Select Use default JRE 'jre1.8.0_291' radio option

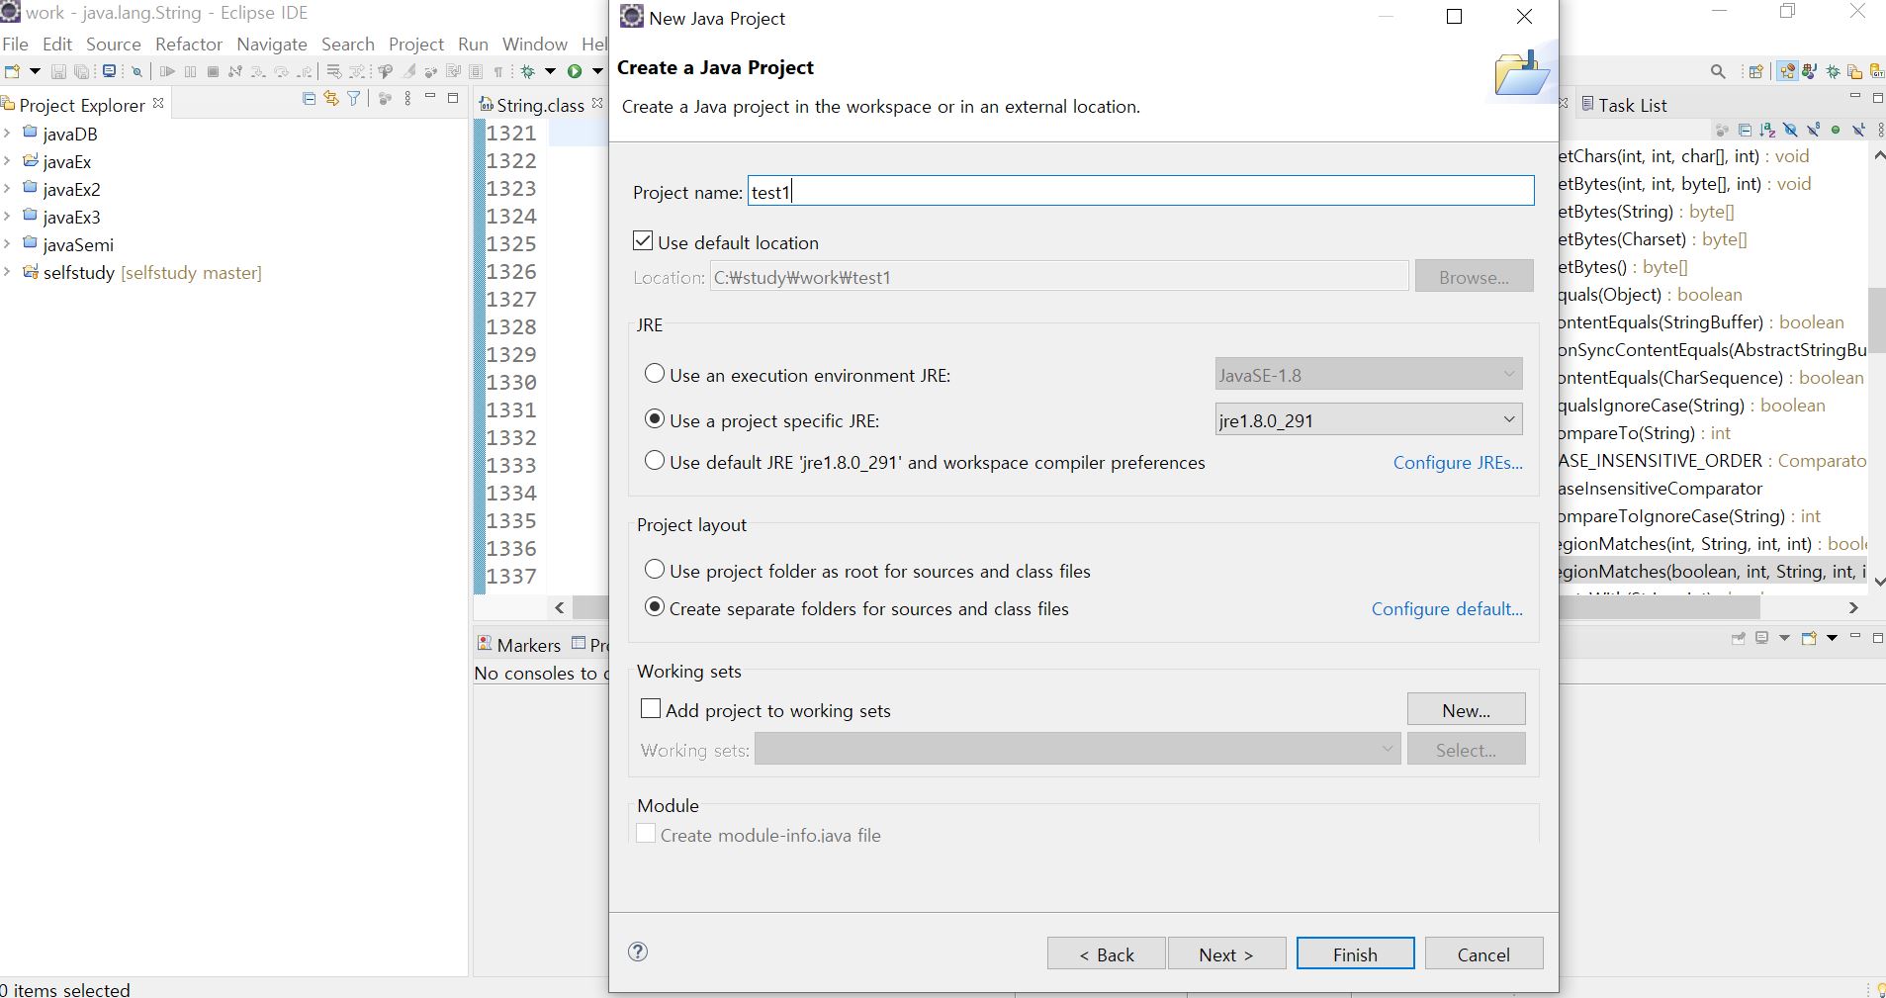click(x=655, y=461)
